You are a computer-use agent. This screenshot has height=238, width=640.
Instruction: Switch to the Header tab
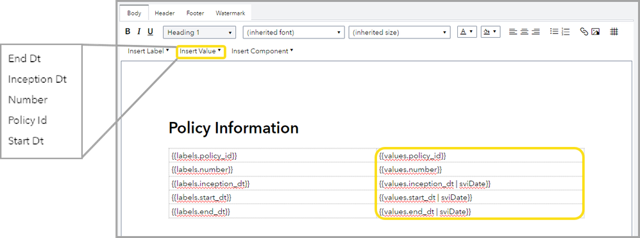(165, 13)
